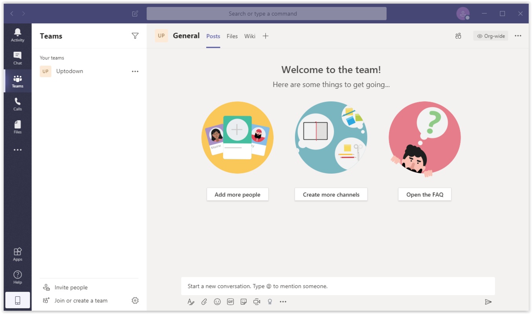Click the Meet now video icon
This screenshot has height=314, width=532.
[x=257, y=302]
